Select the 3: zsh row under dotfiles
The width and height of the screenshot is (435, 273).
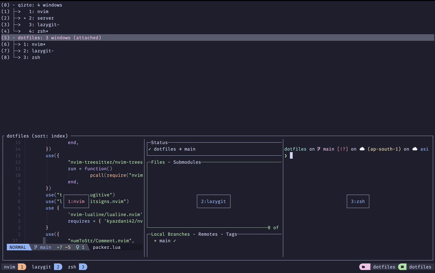(217, 57)
